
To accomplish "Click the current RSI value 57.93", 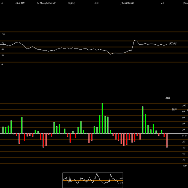I will click(x=173, y=44).
